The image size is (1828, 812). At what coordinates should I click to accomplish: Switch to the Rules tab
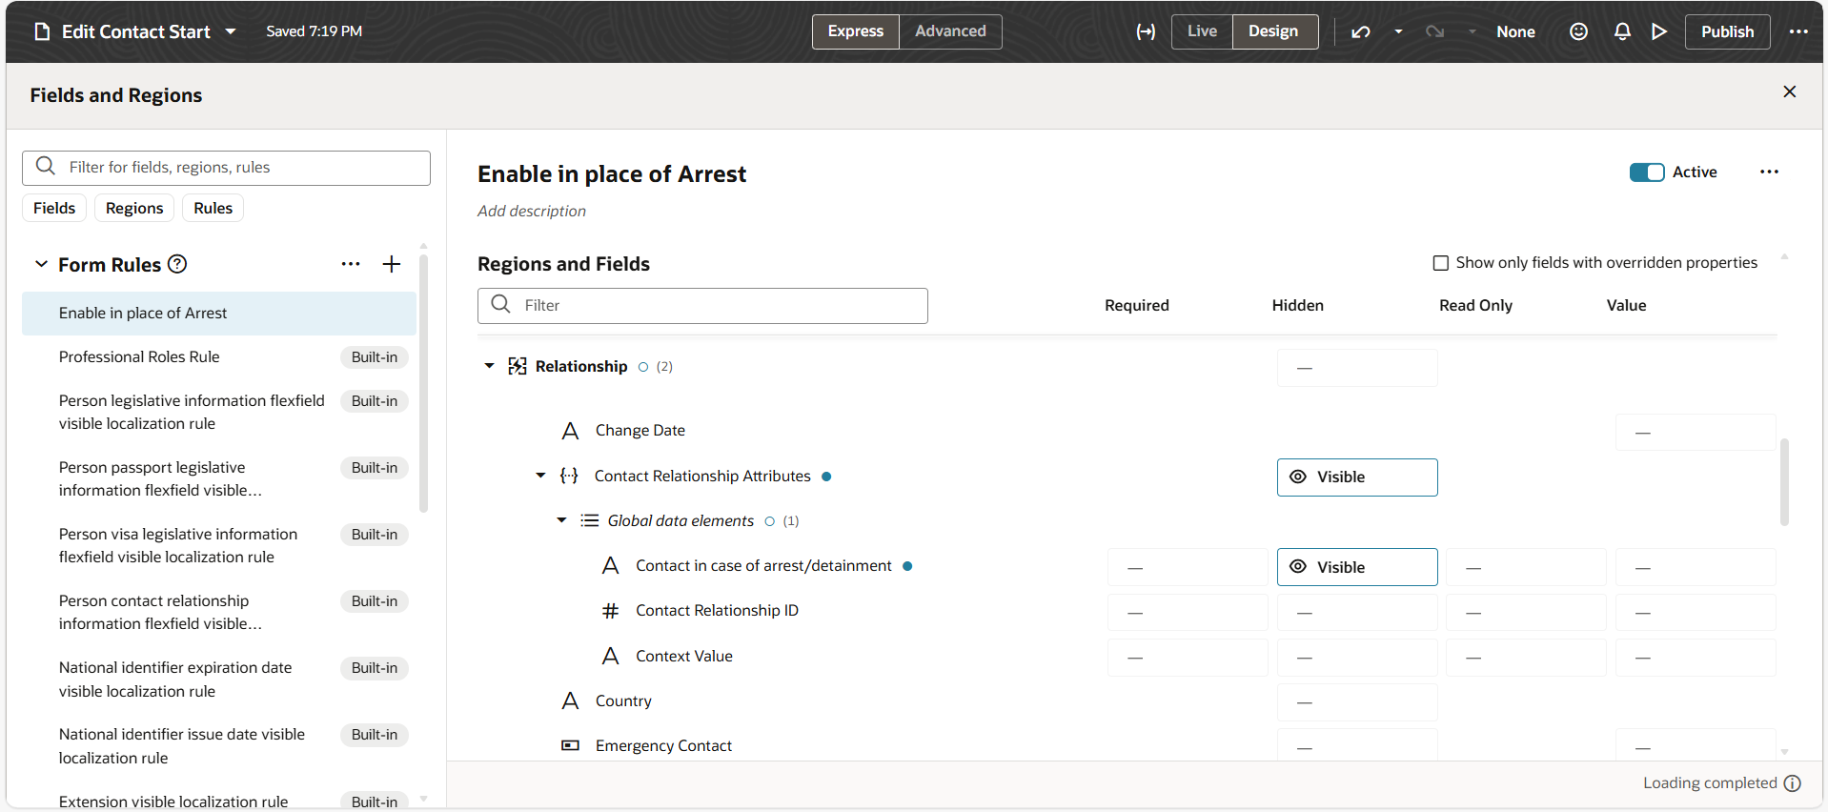[x=213, y=208]
